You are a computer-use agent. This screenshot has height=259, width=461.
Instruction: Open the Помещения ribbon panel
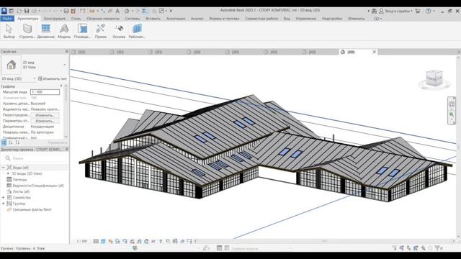82,31
